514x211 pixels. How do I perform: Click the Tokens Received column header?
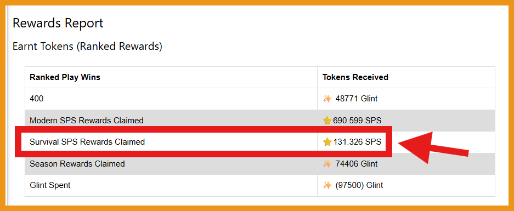(x=355, y=77)
